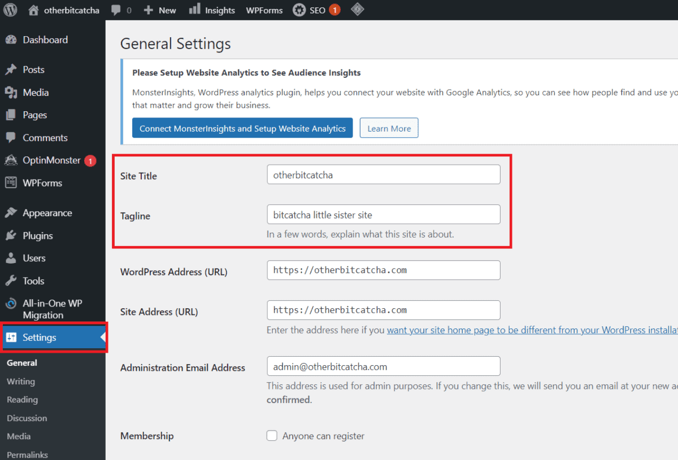Click the diamond-shaped icon in admin bar
Viewport: 678px width, 460px height.
[357, 10]
